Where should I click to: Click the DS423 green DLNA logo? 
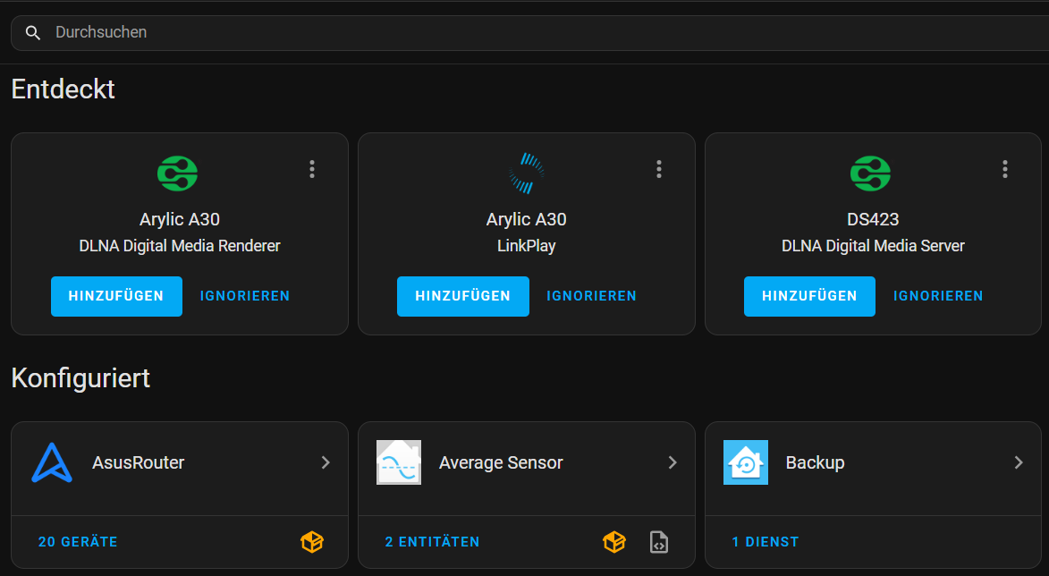tap(870, 174)
